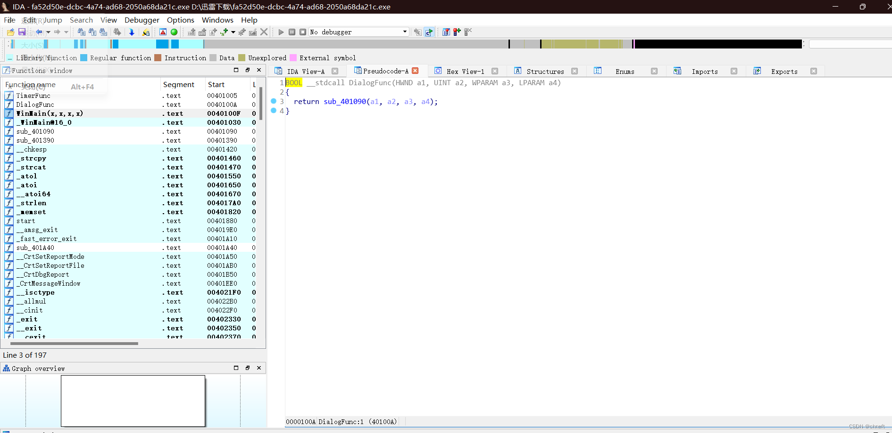Select the DialogFunc function row
Viewport: 892px width, 433px height.
[130, 104]
